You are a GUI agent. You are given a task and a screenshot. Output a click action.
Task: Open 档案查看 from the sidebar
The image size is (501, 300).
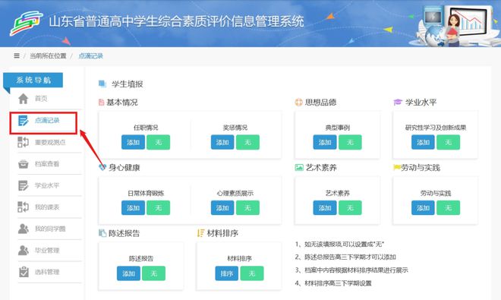point(47,164)
